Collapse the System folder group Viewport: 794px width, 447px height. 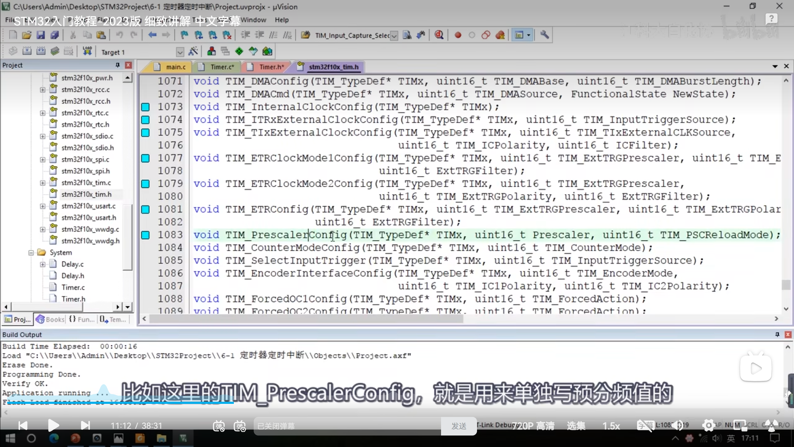coord(31,253)
